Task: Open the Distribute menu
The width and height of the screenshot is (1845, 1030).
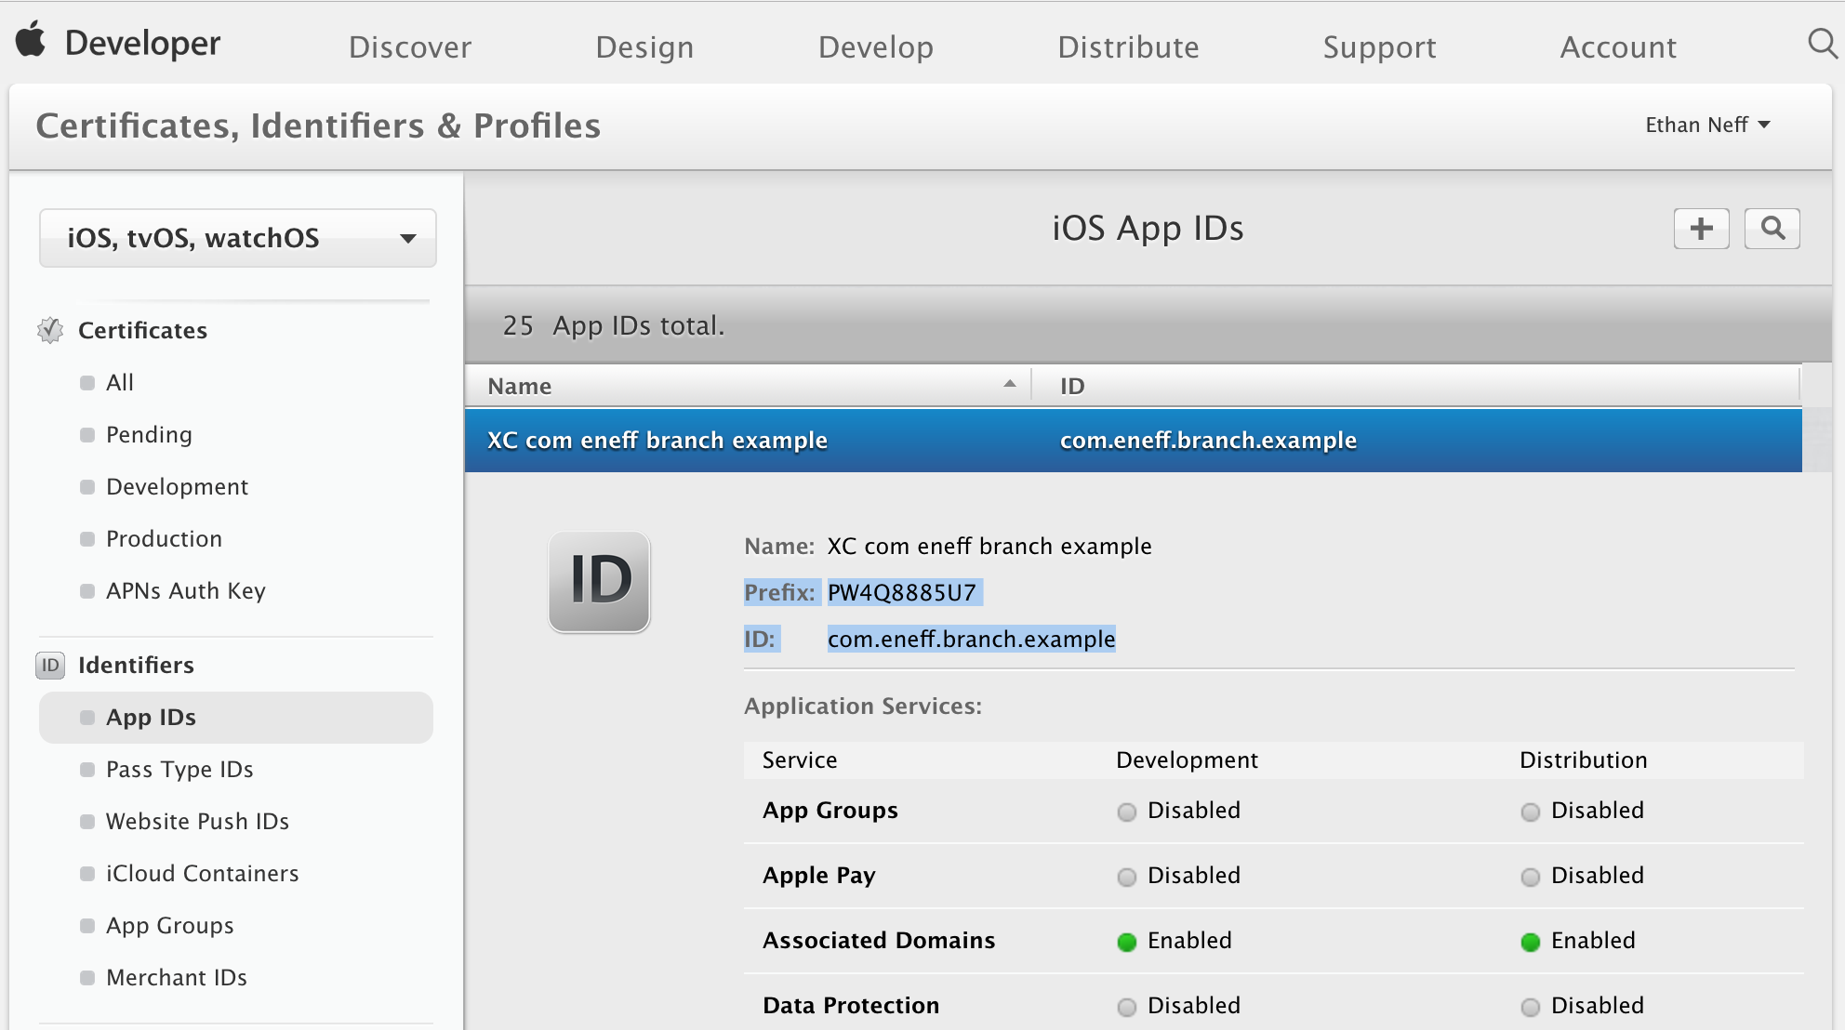Action: pos(1128,47)
